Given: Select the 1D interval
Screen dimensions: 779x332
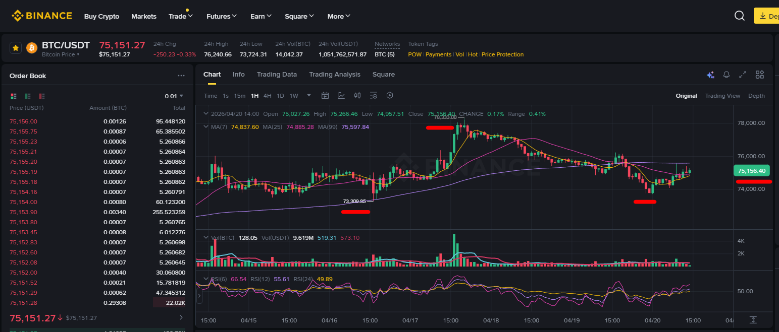Looking at the screenshot, I should [280, 96].
